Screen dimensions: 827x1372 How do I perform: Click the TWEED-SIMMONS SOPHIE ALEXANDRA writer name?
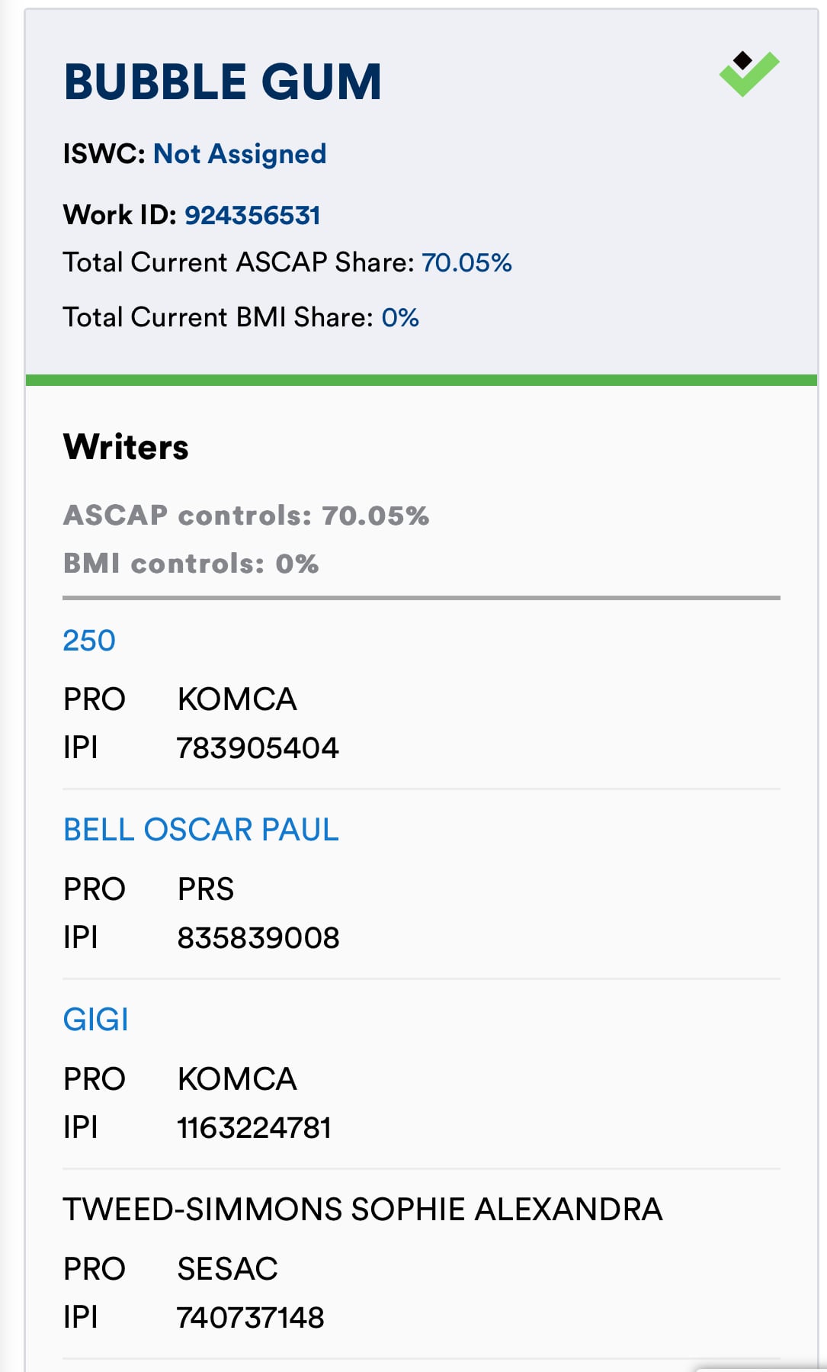[x=363, y=1210]
